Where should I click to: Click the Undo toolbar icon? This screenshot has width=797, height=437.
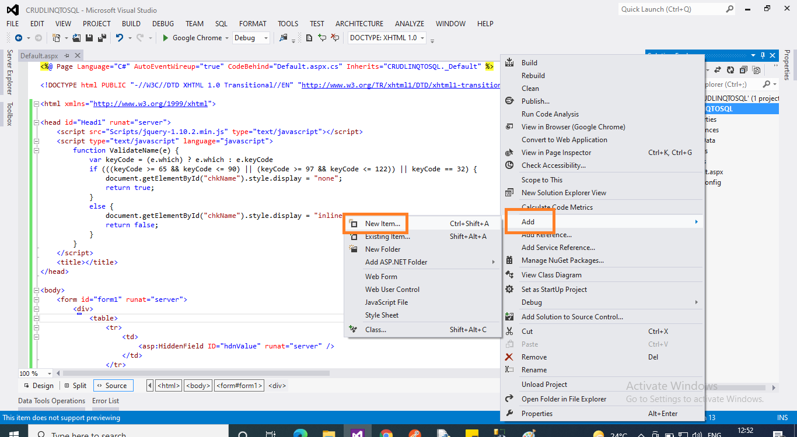click(x=119, y=38)
